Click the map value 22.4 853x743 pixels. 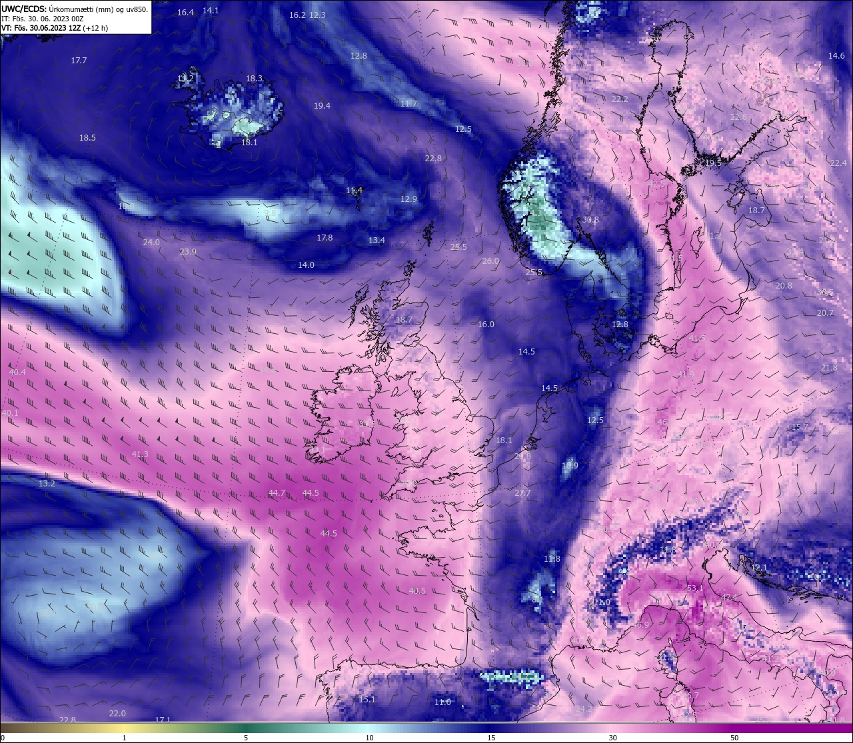[x=838, y=163]
